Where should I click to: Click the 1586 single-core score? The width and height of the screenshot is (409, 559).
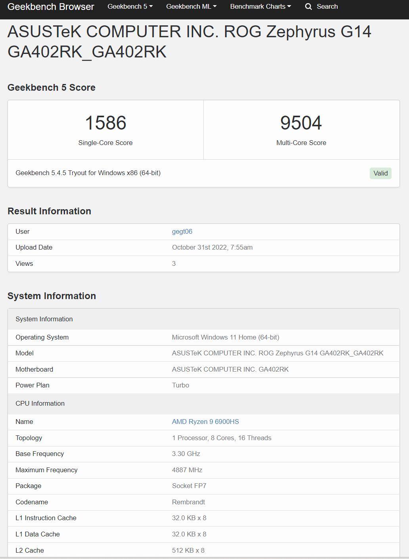[x=105, y=123]
